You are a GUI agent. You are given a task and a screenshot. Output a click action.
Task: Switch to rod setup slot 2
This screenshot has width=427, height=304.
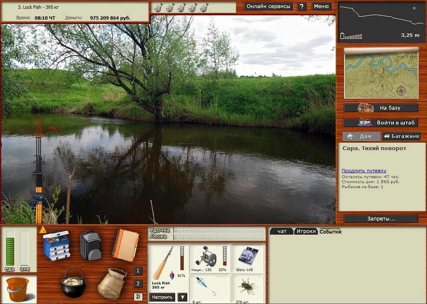pyautogui.click(x=138, y=284)
